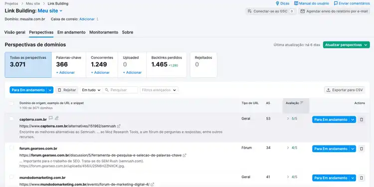Expand Para Em andamento arrow in forum.gearseo row
The height and width of the screenshot is (187, 374).
pos(353,149)
